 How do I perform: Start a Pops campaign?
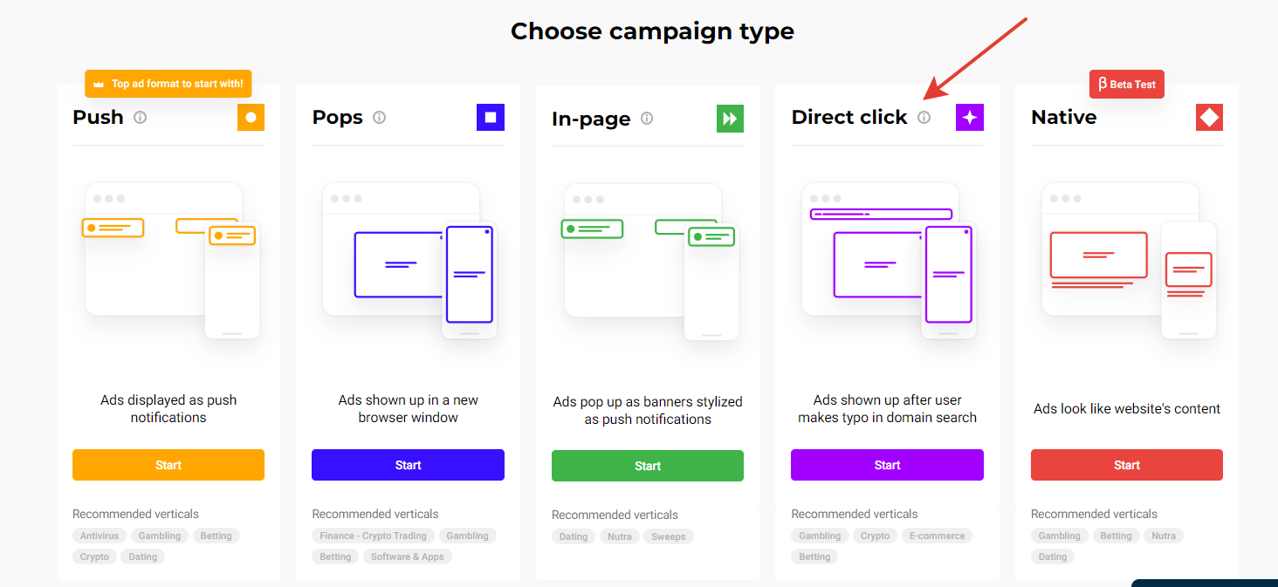pyautogui.click(x=408, y=465)
